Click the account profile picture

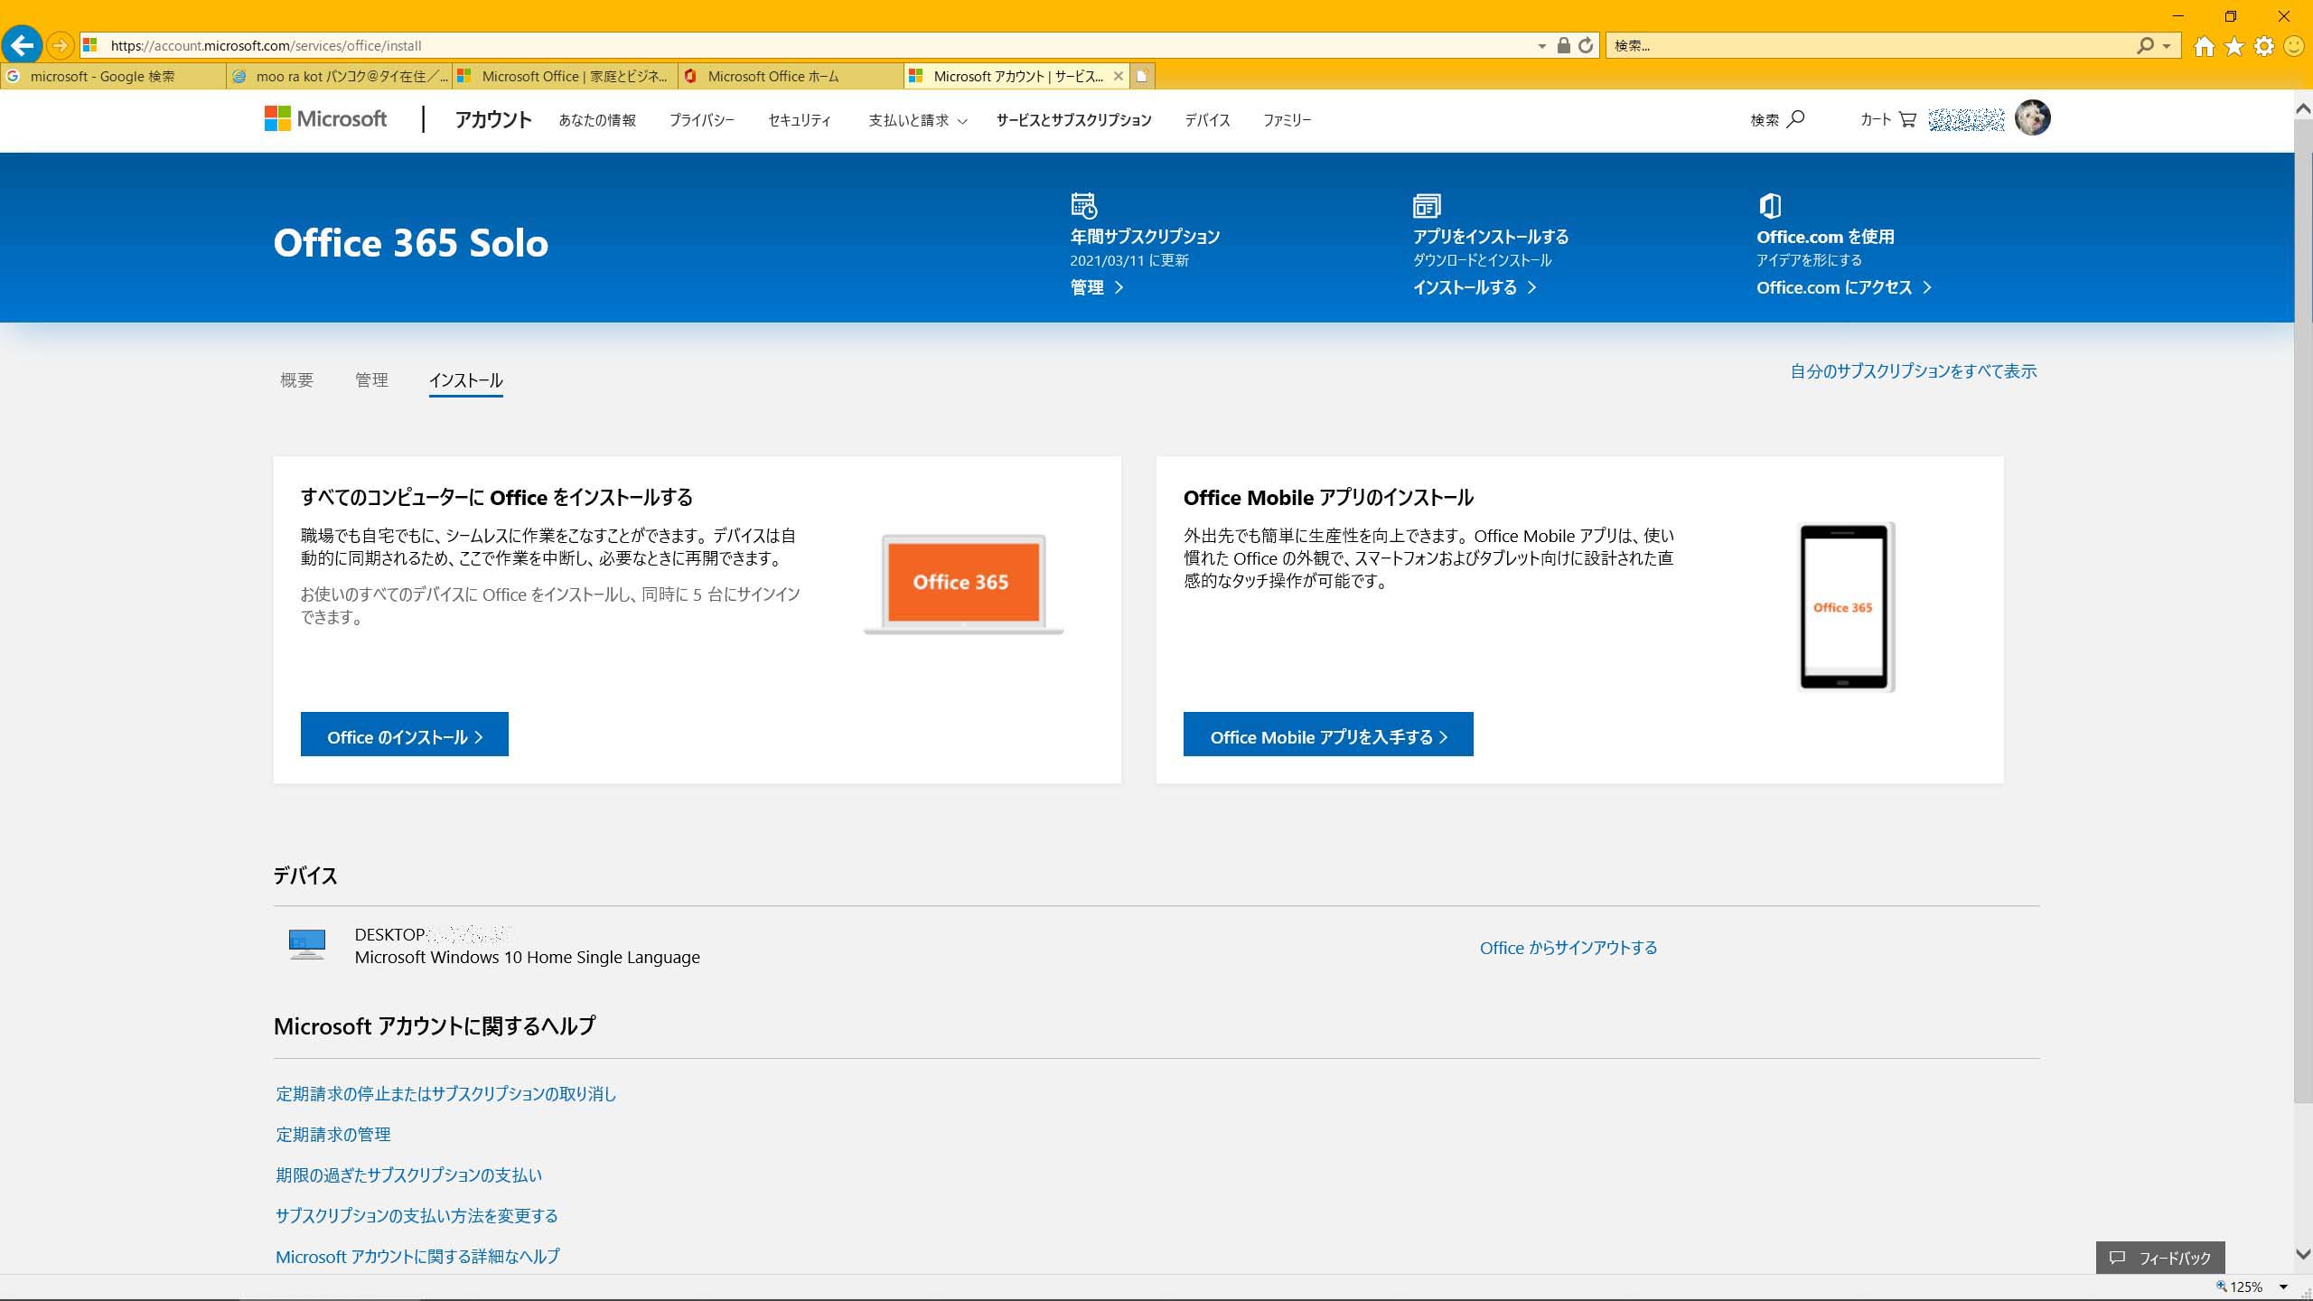click(2033, 117)
